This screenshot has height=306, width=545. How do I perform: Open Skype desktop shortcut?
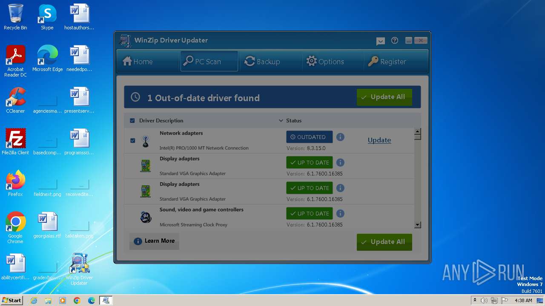coord(47,17)
